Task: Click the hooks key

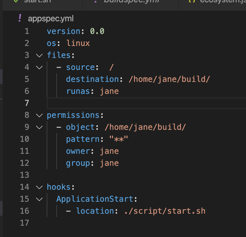Action: [x=59, y=187]
